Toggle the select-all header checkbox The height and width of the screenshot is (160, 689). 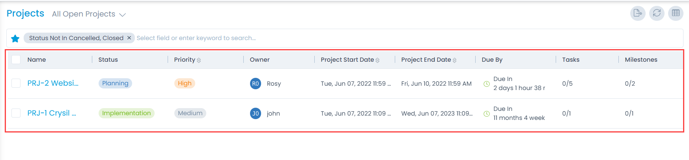pyautogui.click(x=16, y=60)
